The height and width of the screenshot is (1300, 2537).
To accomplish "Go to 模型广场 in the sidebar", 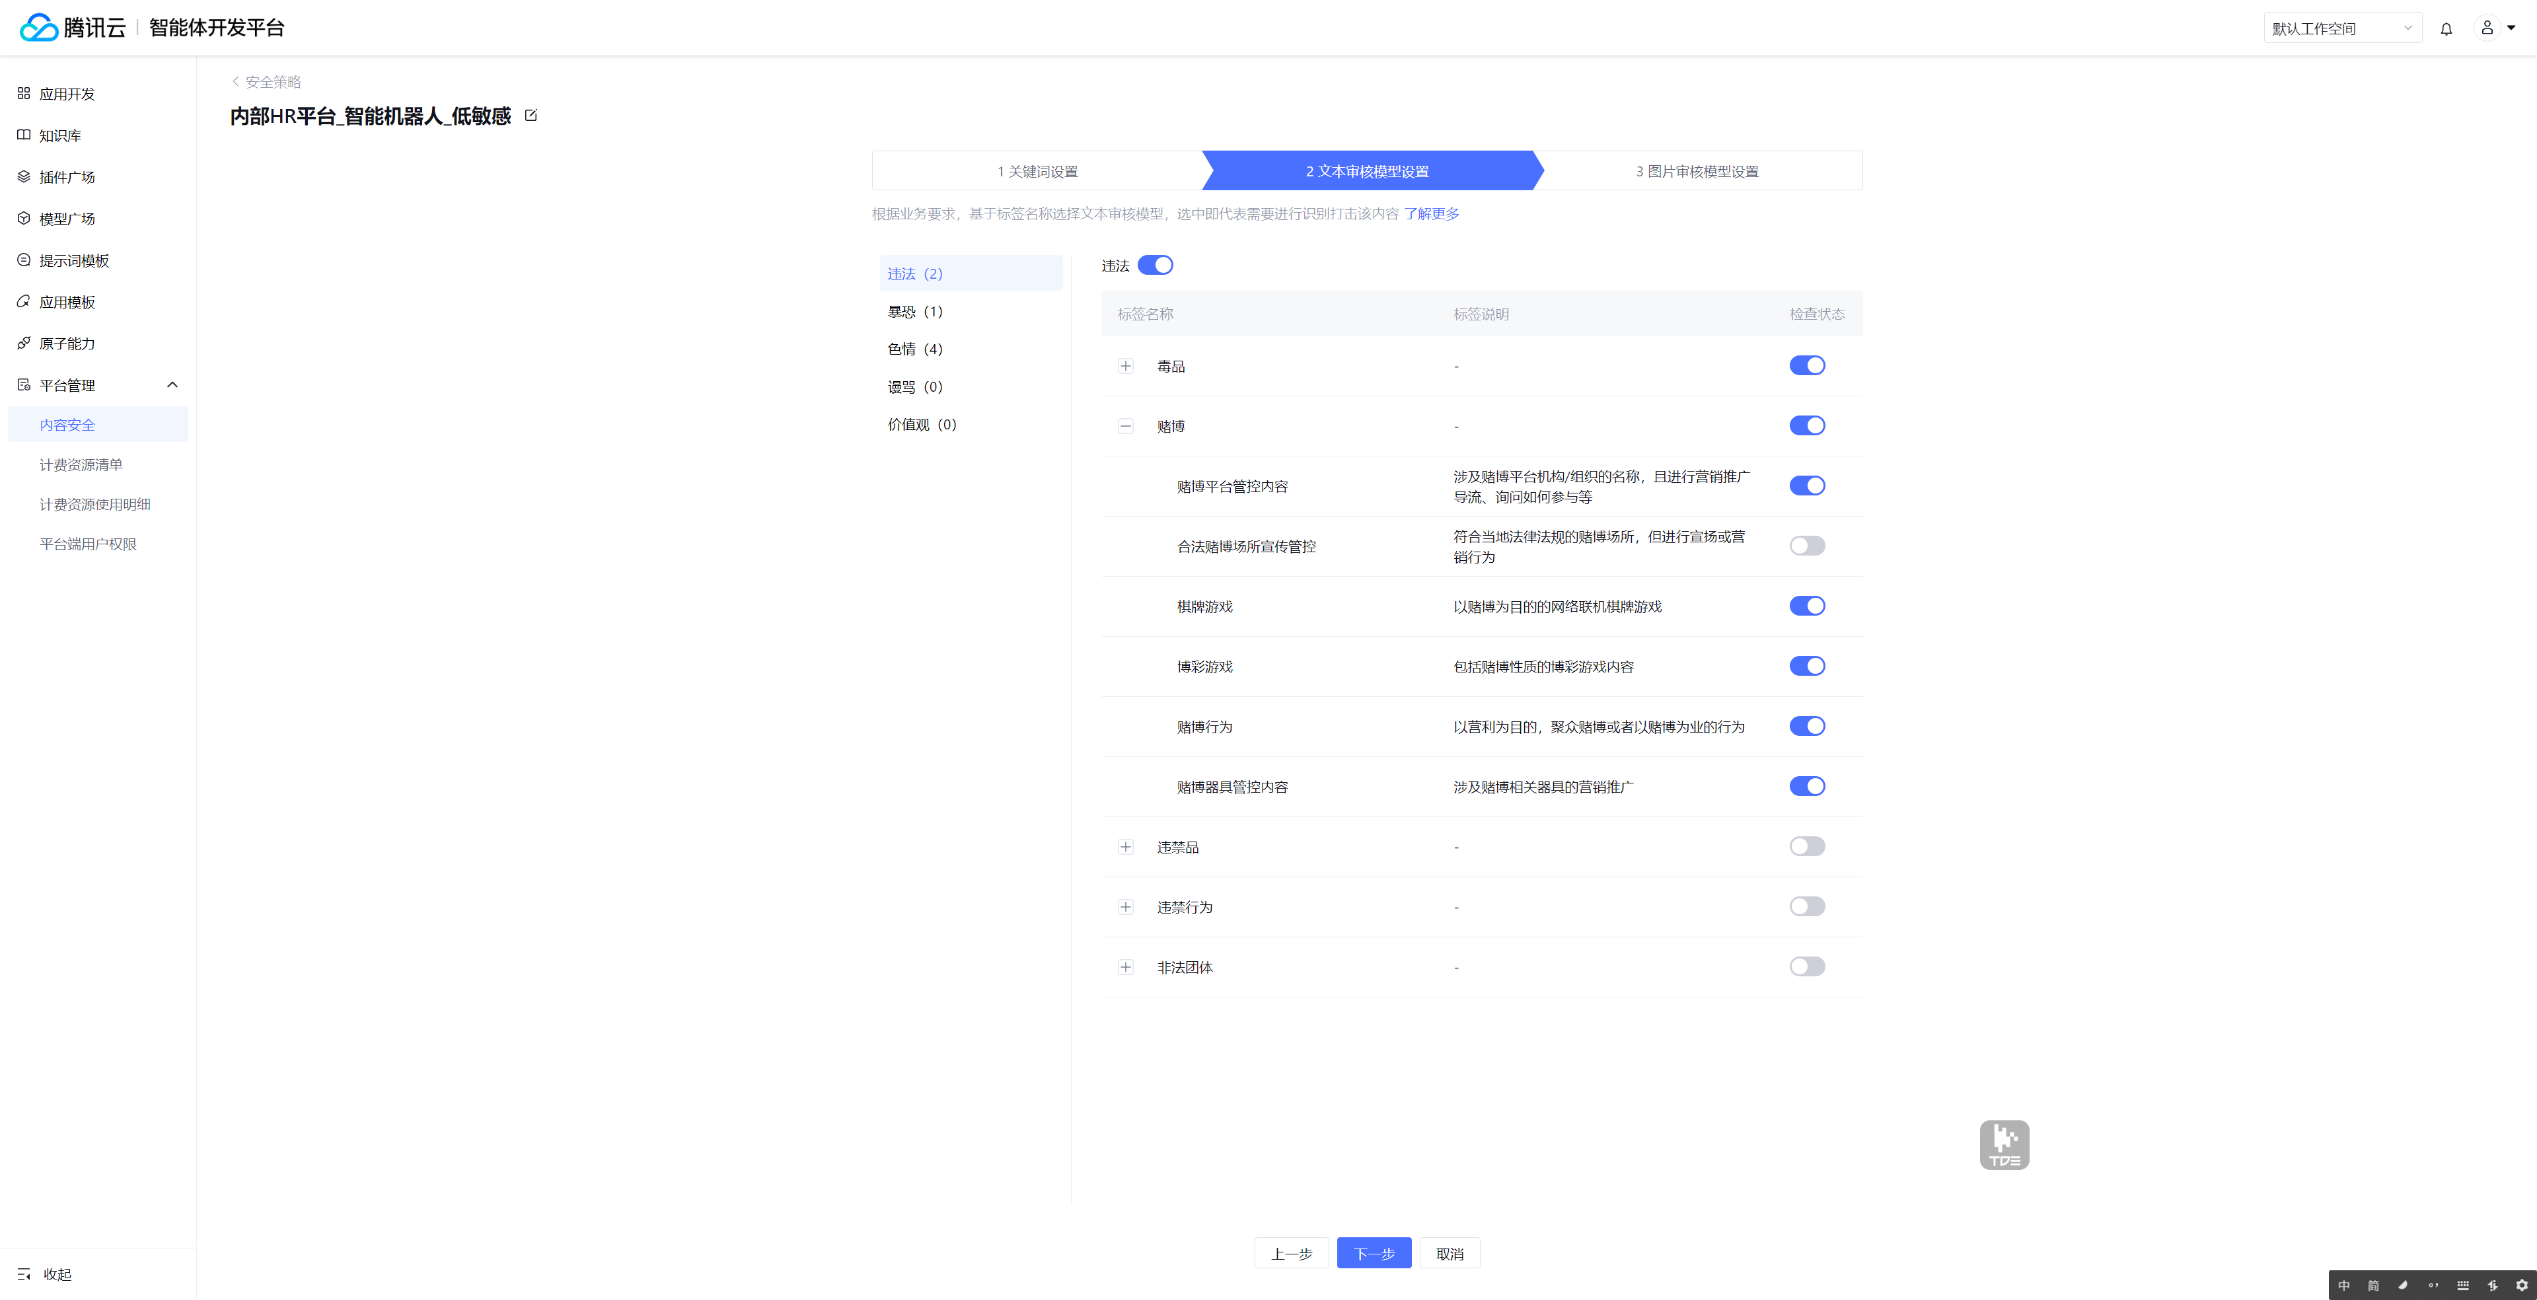I will point(67,219).
